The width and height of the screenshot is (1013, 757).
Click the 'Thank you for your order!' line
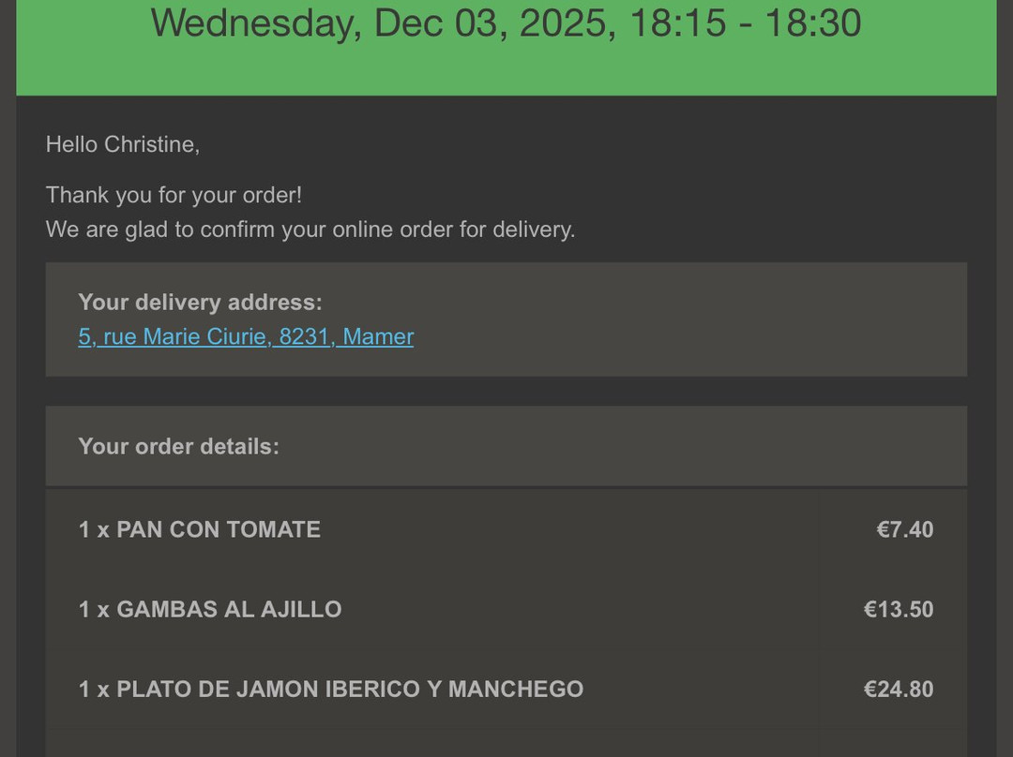click(174, 196)
